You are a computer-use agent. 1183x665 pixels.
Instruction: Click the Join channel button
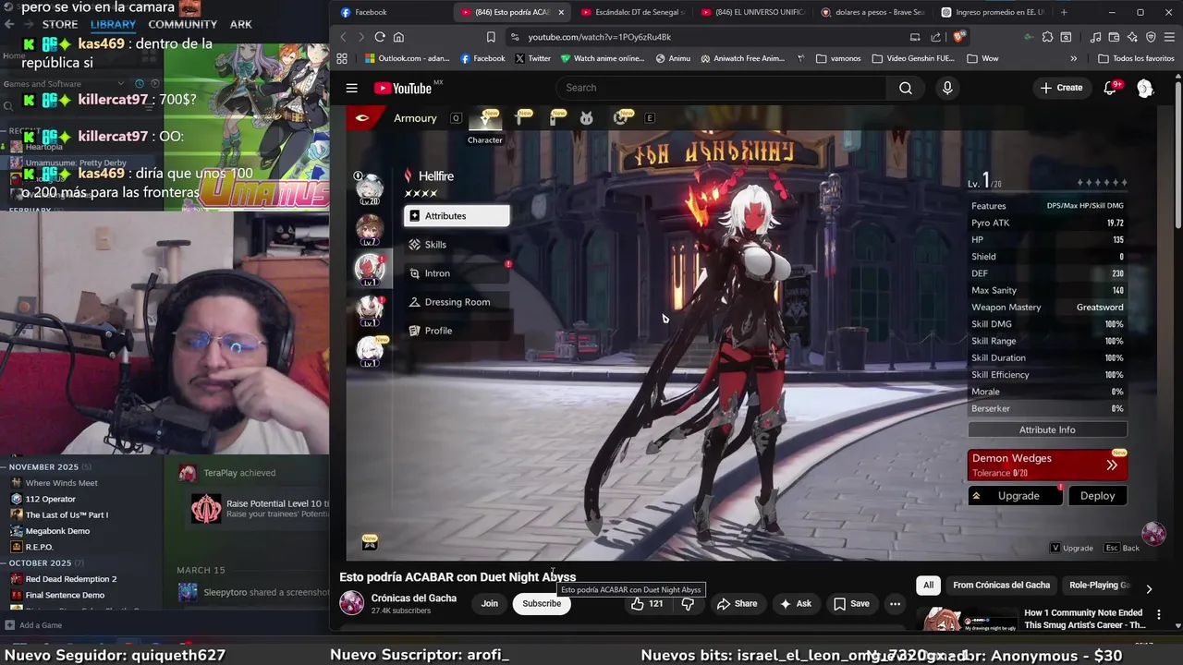coord(489,603)
